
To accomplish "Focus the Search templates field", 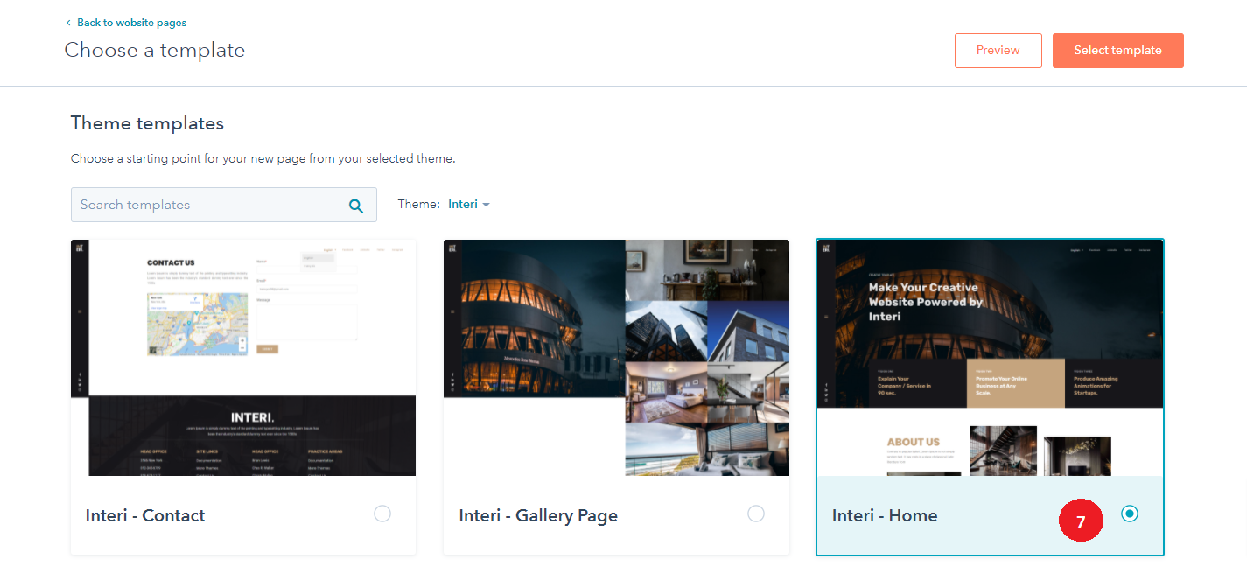I will coord(208,205).
